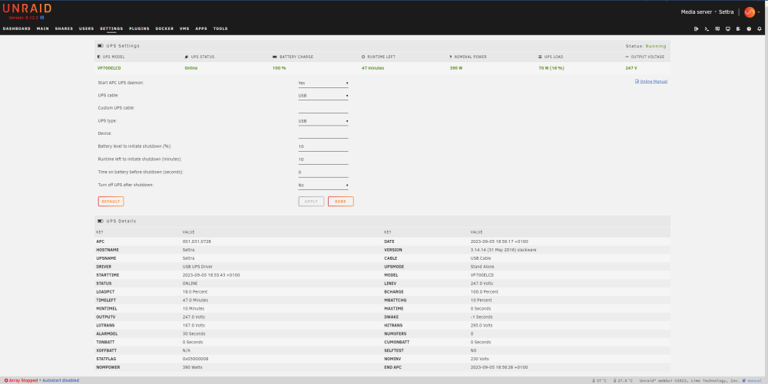768x384 pixels.
Task: Open the VMs menu
Action: tap(184, 29)
